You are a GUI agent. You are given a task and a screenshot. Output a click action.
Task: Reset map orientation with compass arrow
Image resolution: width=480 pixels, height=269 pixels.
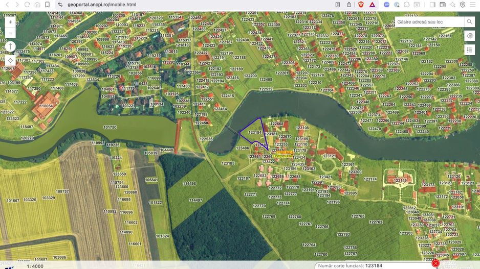10,46
